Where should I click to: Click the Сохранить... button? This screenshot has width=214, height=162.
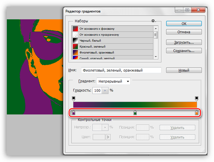(184, 51)
